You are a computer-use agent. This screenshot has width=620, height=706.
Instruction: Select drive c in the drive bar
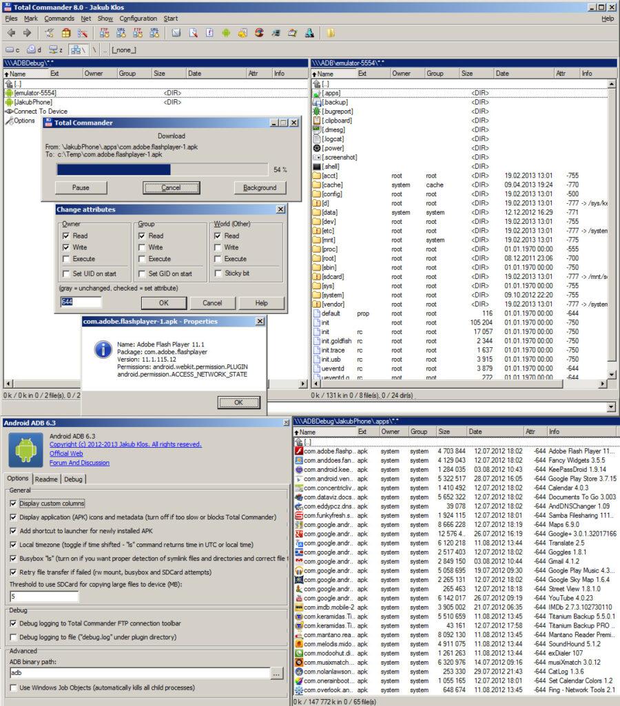12,50
